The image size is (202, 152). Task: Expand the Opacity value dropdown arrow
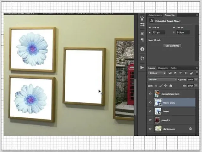tap(195, 79)
